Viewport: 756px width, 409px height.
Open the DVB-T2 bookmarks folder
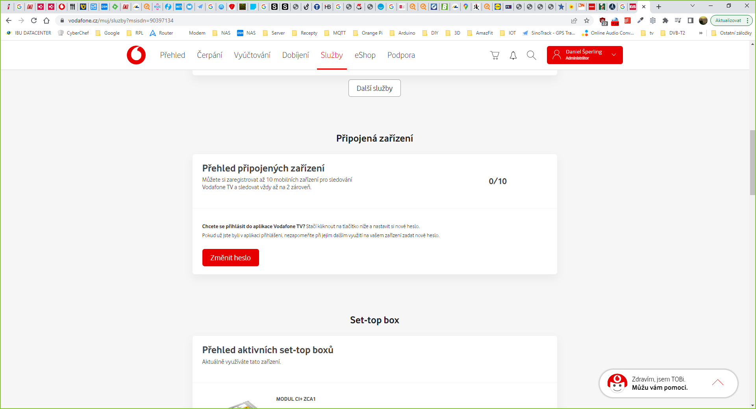coord(673,33)
